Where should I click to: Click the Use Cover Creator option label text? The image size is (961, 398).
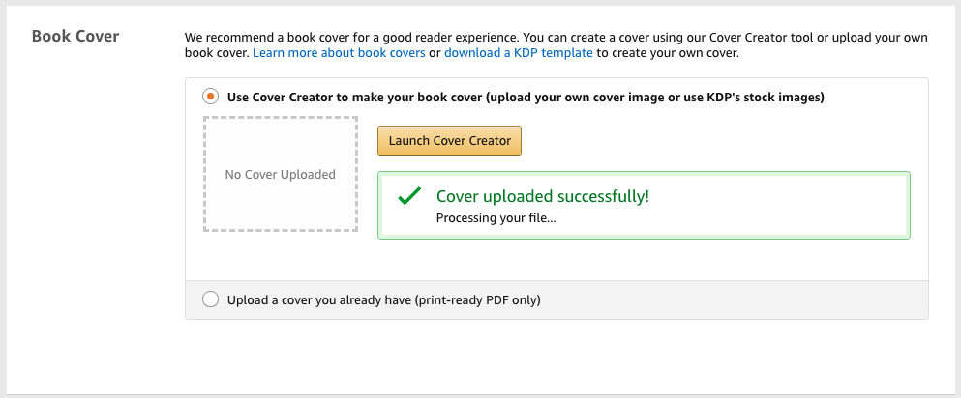tap(387, 97)
